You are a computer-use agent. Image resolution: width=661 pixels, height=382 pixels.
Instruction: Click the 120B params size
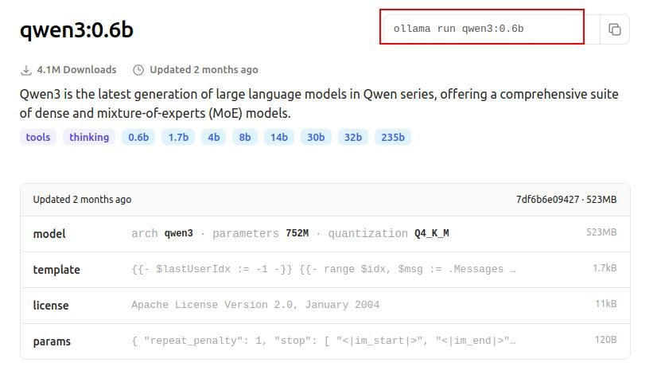(606, 340)
